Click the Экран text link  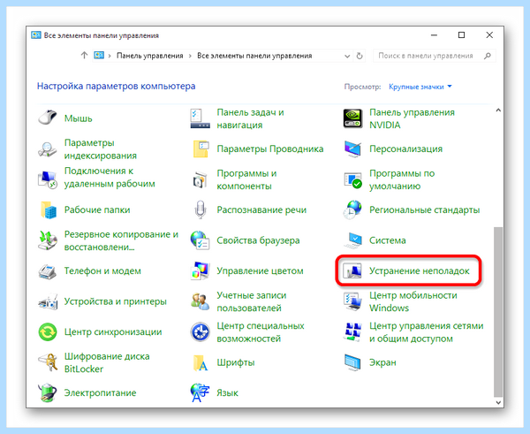click(382, 362)
